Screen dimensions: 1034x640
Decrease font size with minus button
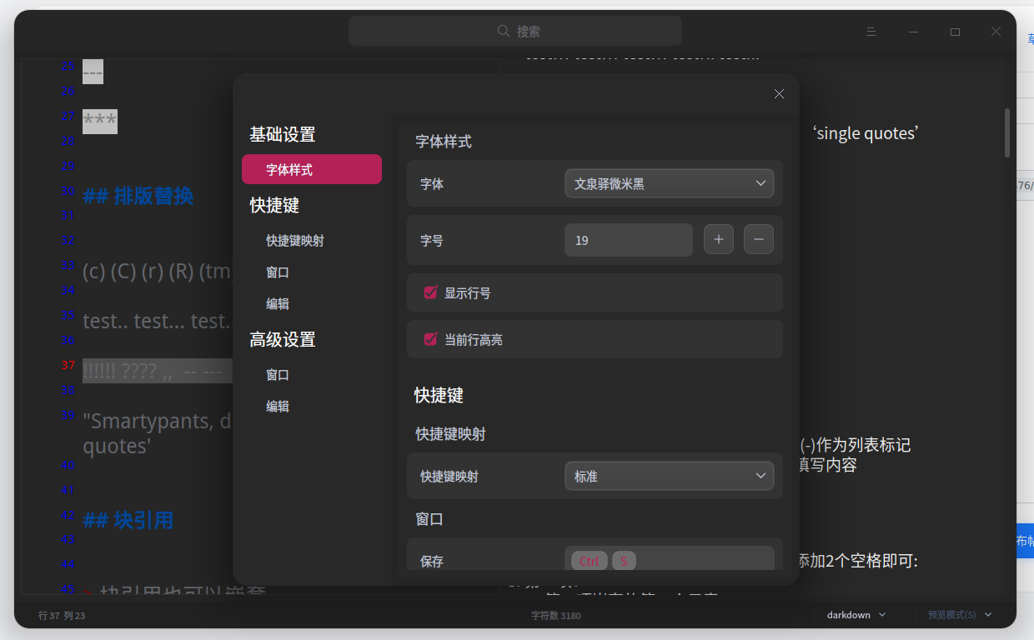[x=759, y=240]
